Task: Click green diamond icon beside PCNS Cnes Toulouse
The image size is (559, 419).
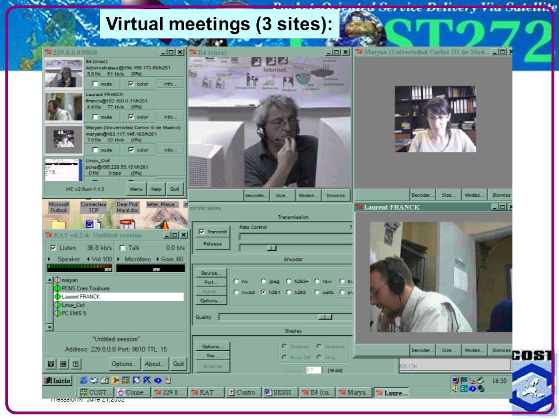Action: coord(58,288)
